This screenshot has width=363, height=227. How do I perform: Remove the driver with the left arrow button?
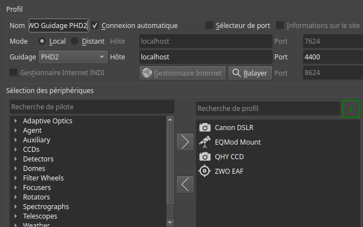[x=185, y=184]
